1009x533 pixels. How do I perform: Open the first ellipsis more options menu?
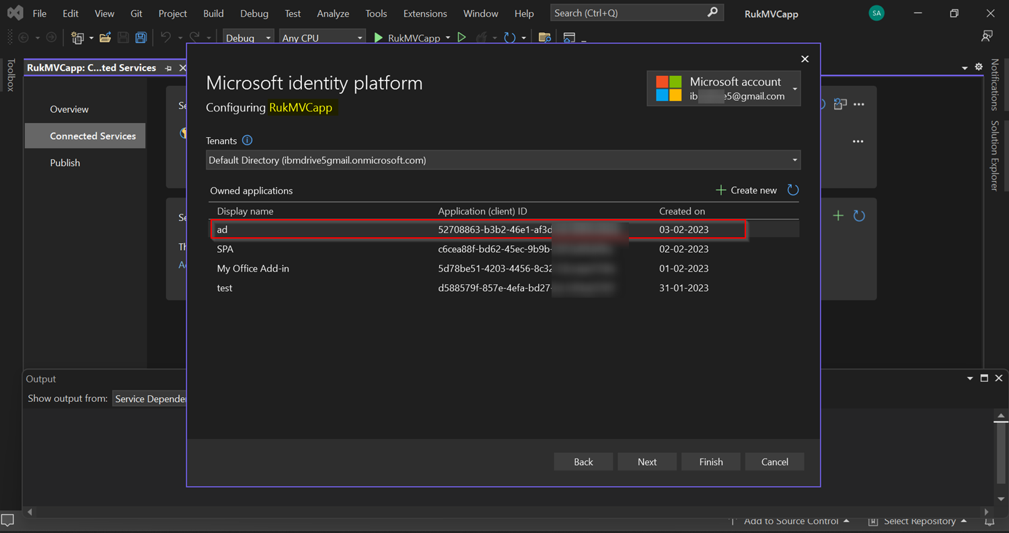click(858, 105)
